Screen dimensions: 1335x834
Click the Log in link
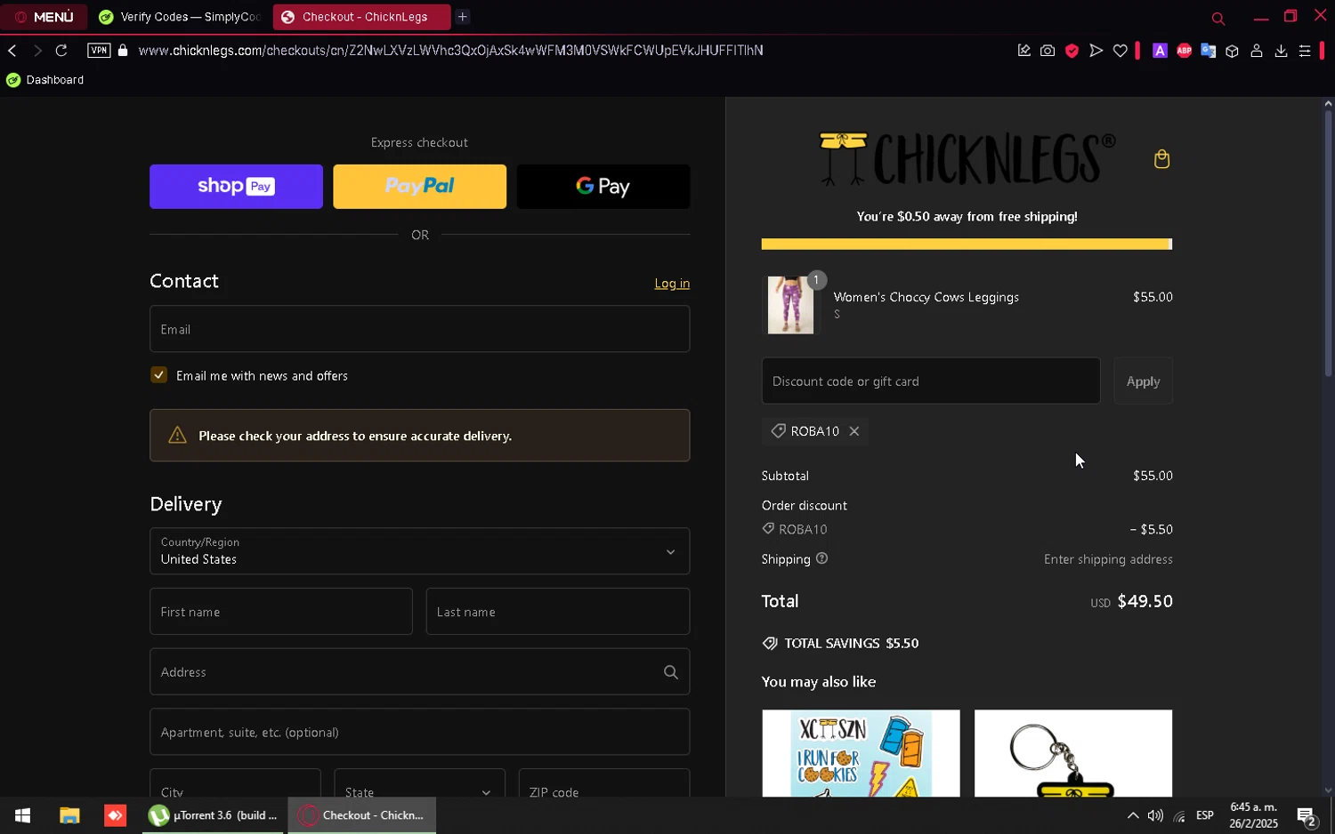tap(672, 284)
